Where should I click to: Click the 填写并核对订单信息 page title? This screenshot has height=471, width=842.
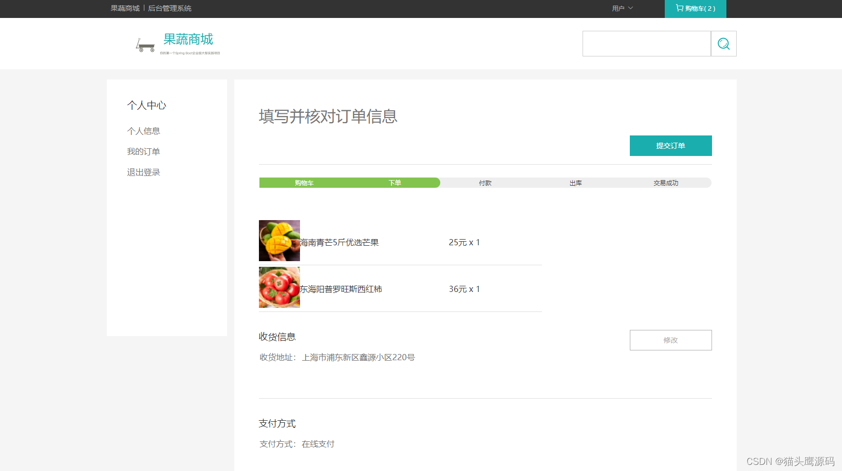coord(328,116)
